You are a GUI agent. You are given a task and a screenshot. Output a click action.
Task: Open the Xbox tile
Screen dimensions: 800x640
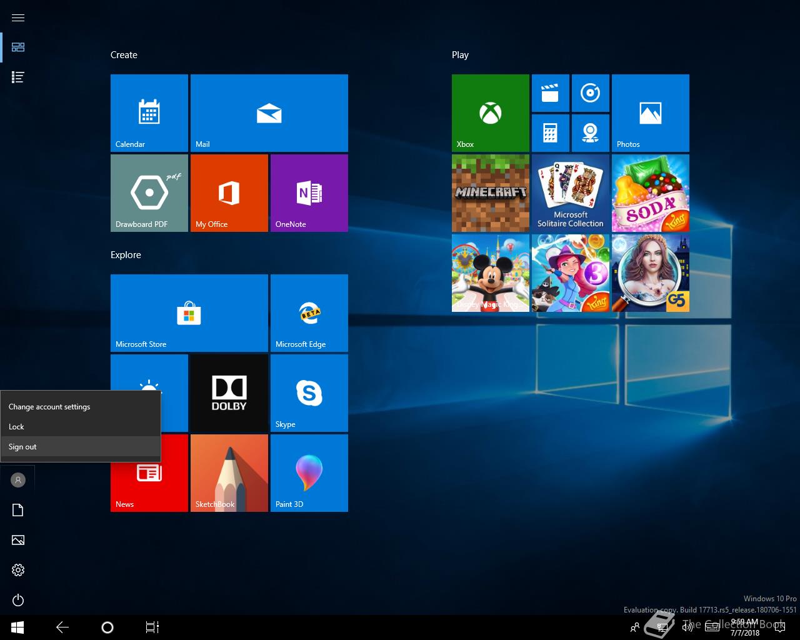(x=491, y=113)
